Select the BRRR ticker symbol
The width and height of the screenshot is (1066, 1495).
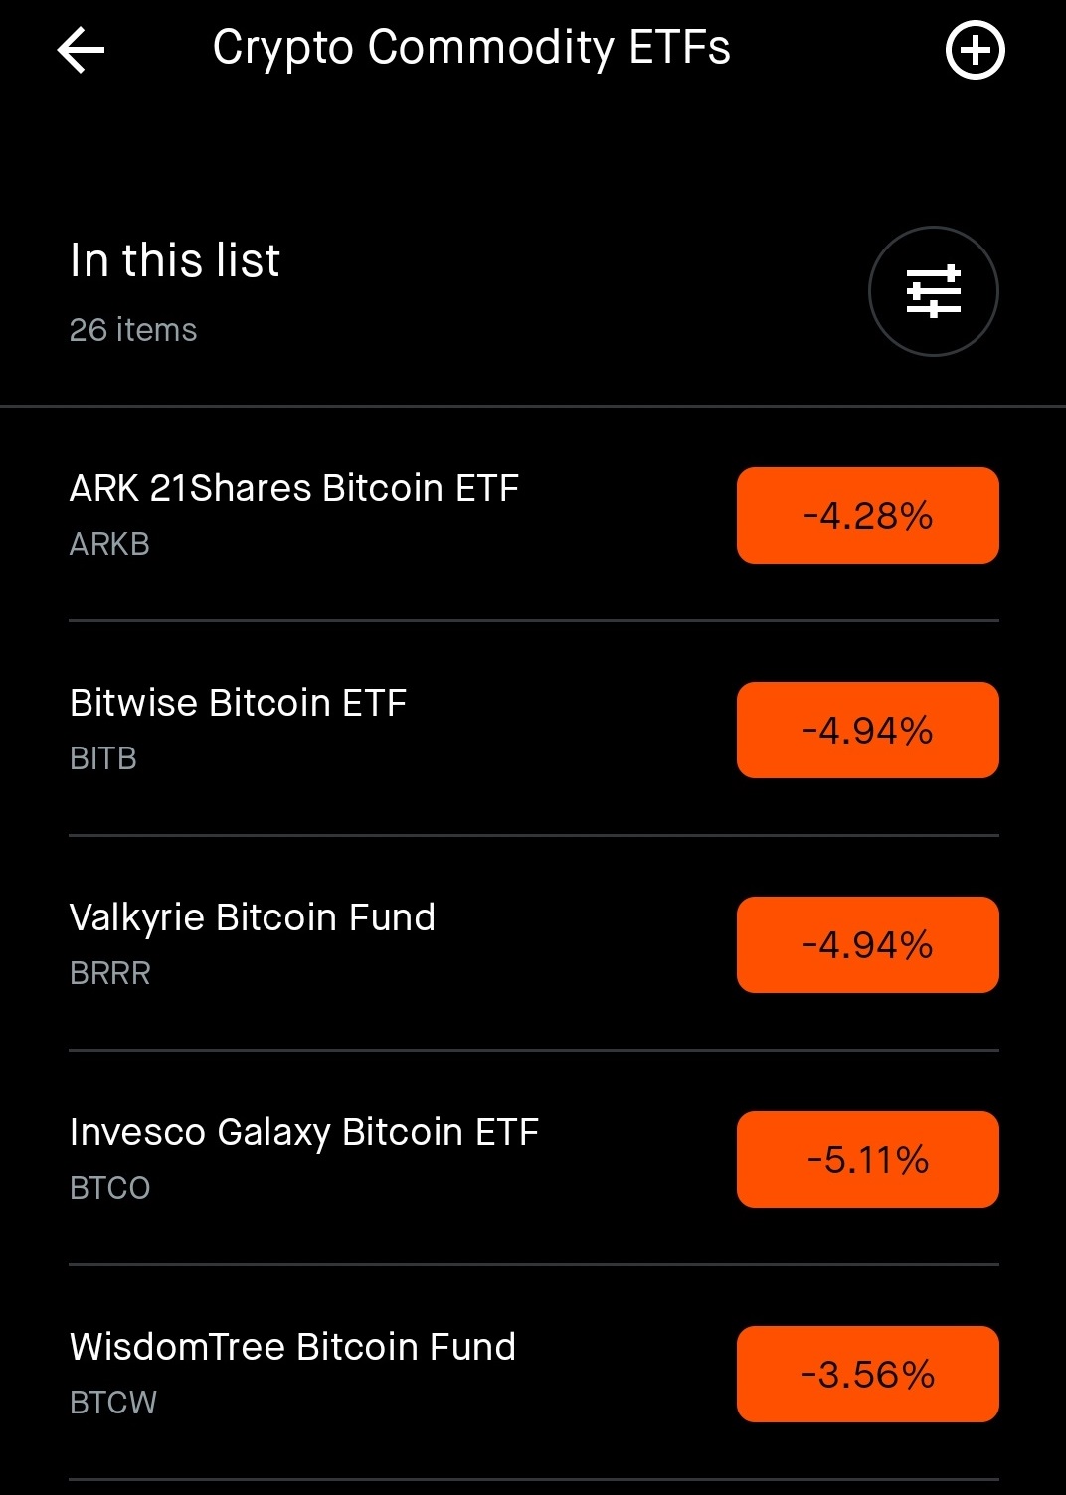pyautogui.click(x=110, y=973)
